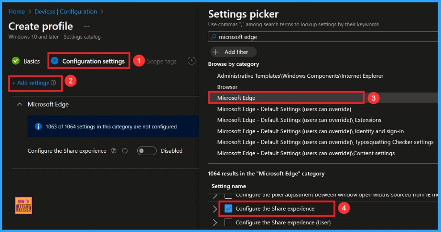Click the search magnifier icon in Settings picker
Screen dimensions: 441x232
(214, 37)
